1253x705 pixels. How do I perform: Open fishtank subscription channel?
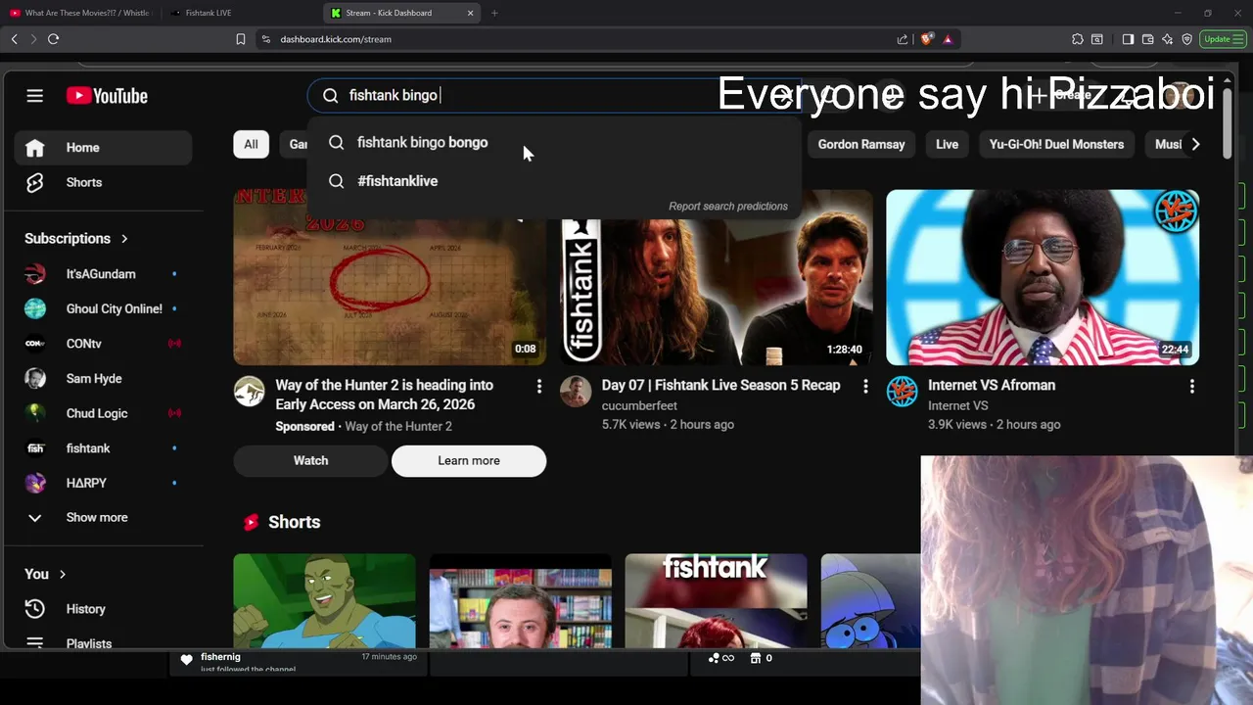point(103,447)
